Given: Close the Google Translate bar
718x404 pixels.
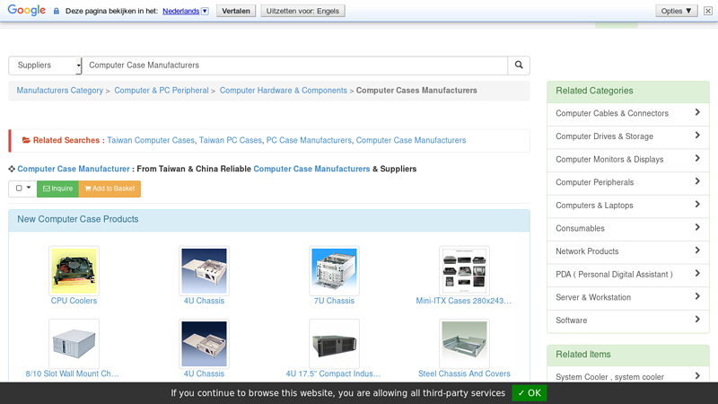Looking at the screenshot, I should (708, 11).
